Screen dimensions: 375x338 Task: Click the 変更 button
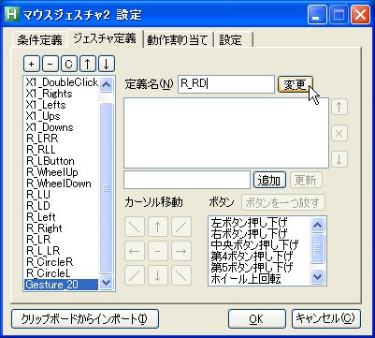295,84
